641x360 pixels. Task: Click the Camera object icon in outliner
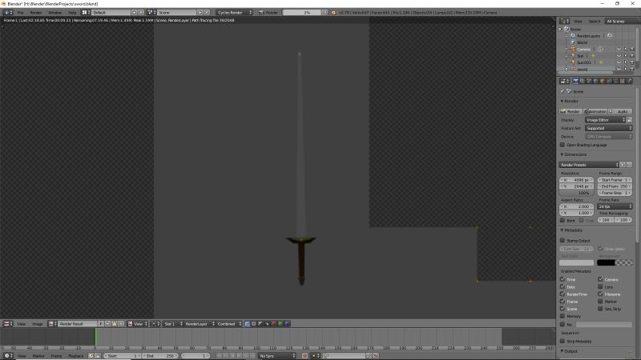coord(573,50)
